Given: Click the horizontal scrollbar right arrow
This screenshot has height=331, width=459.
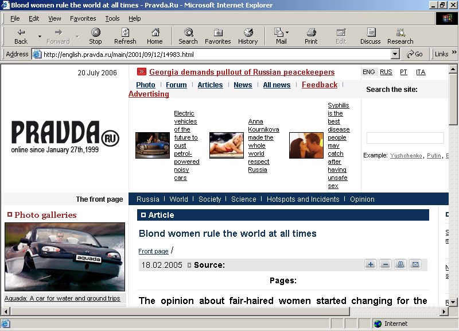Looking at the screenshot, I should [x=444, y=311].
